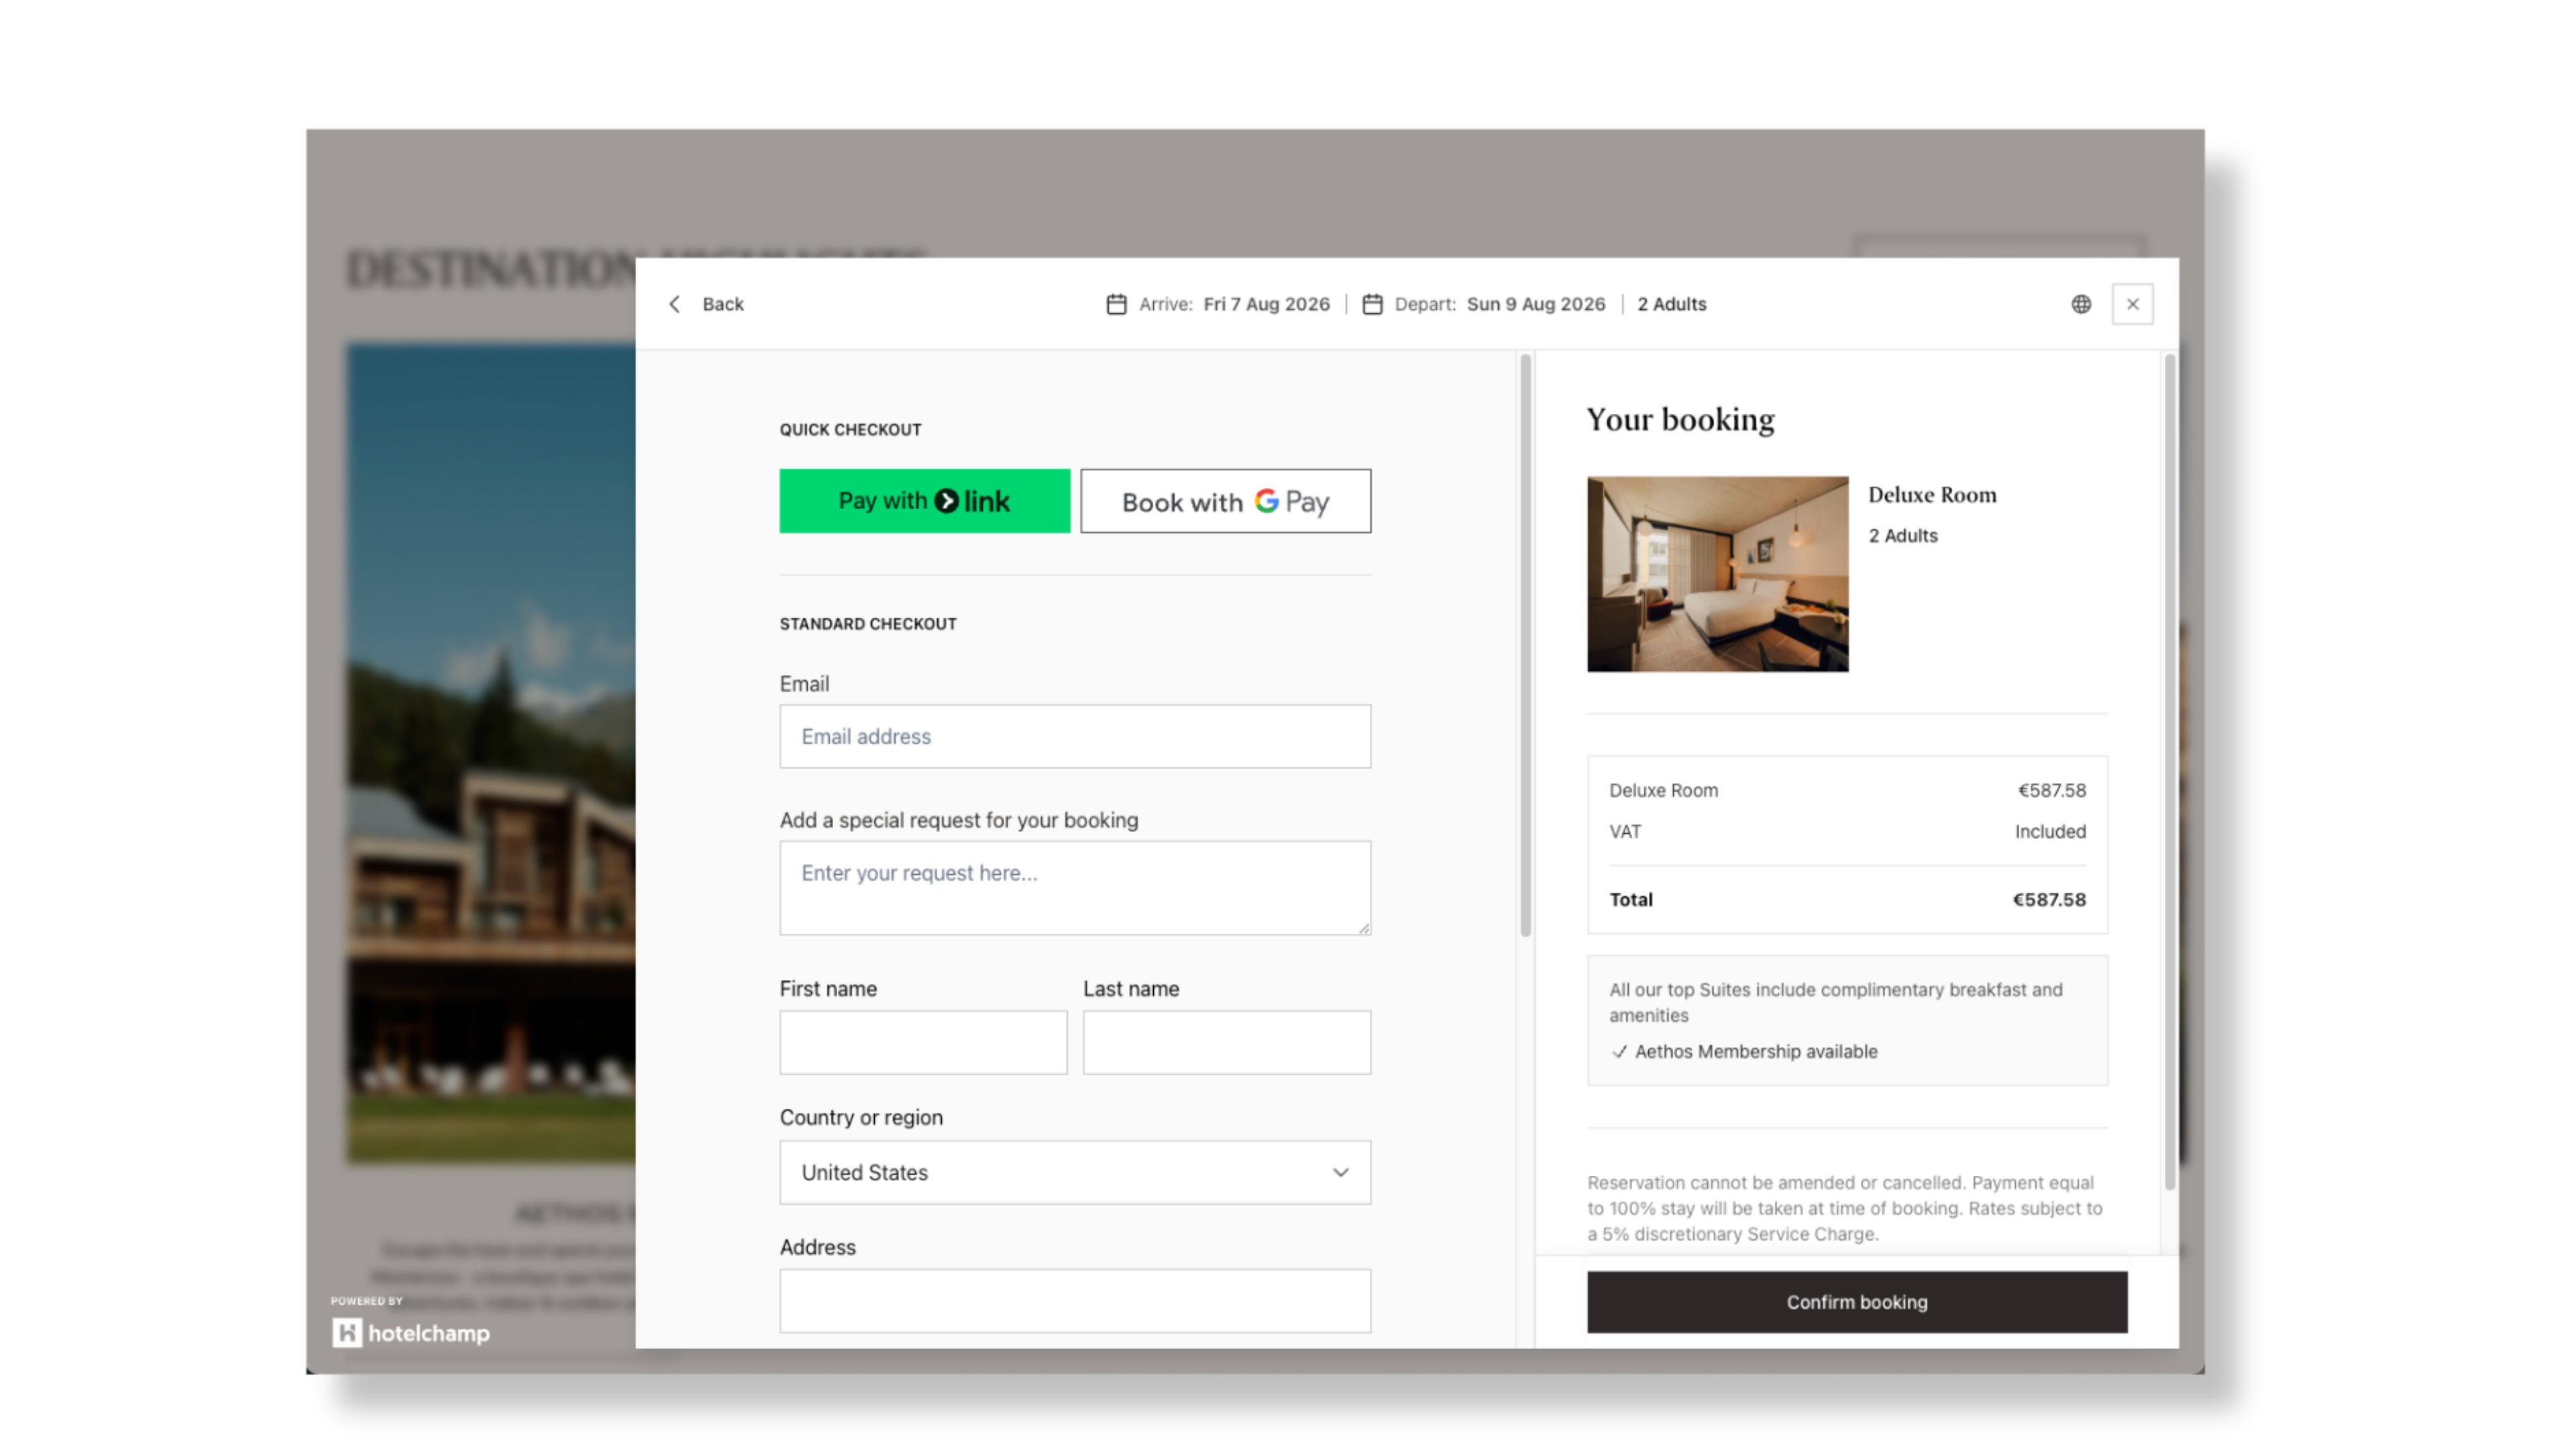Click the Deluxe Room photo thumbnail
This screenshot has width=2576, height=1449.
click(x=1717, y=574)
